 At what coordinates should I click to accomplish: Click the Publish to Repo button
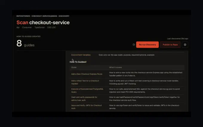pyautogui.click(x=170, y=45)
